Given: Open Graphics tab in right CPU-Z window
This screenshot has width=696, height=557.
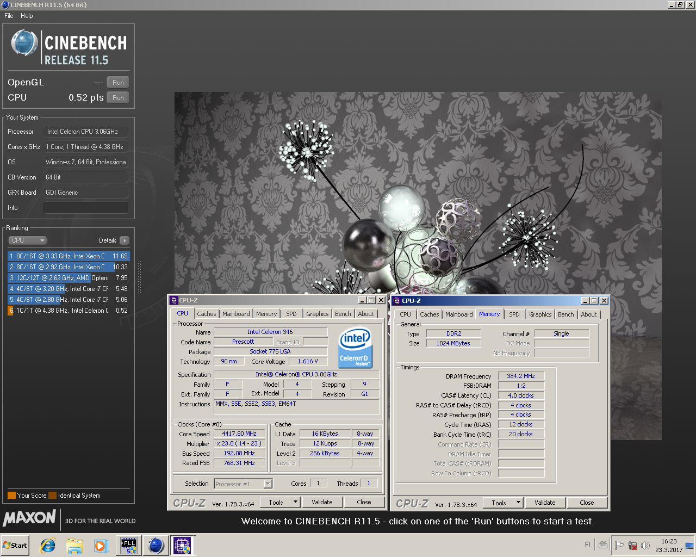Looking at the screenshot, I should click(x=540, y=314).
